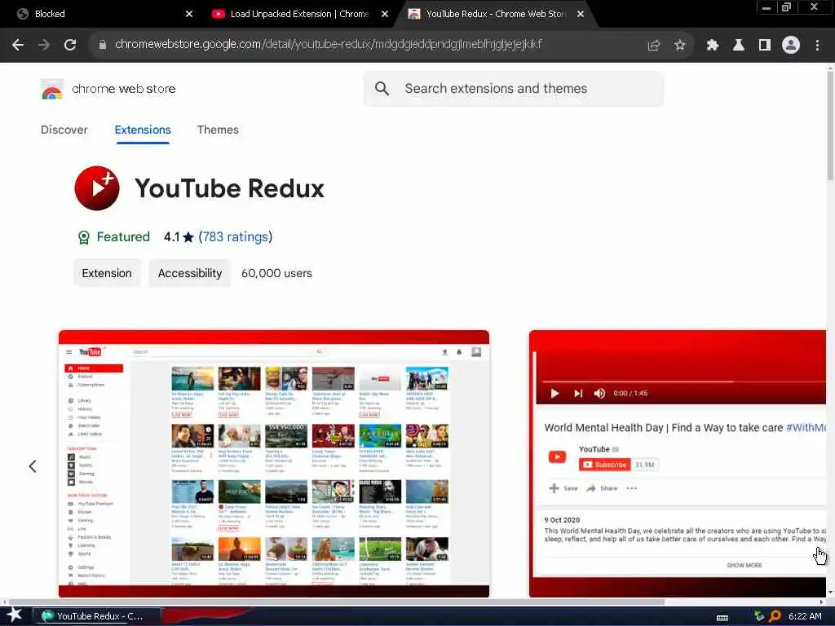Close the Blocked tab
Image resolution: width=835 pixels, height=626 pixels.
(188, 14)
